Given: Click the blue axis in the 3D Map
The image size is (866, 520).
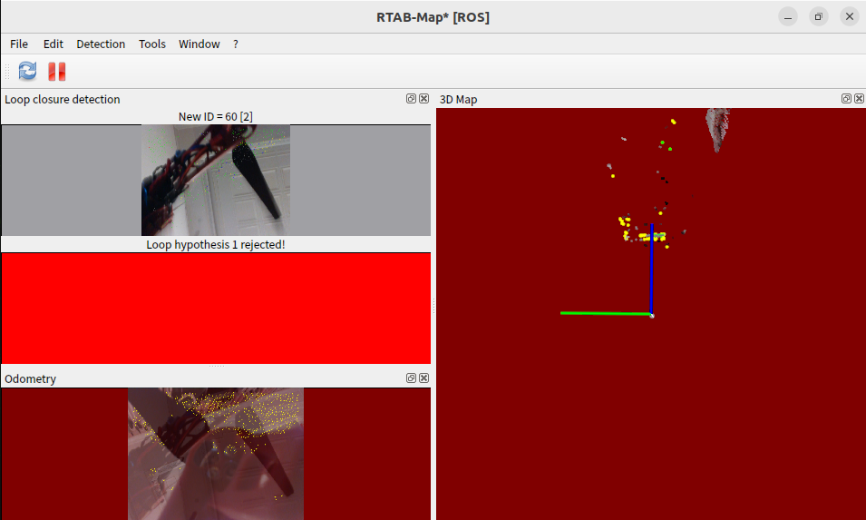Looking at the screenshot, I should [x=652, y=270].
